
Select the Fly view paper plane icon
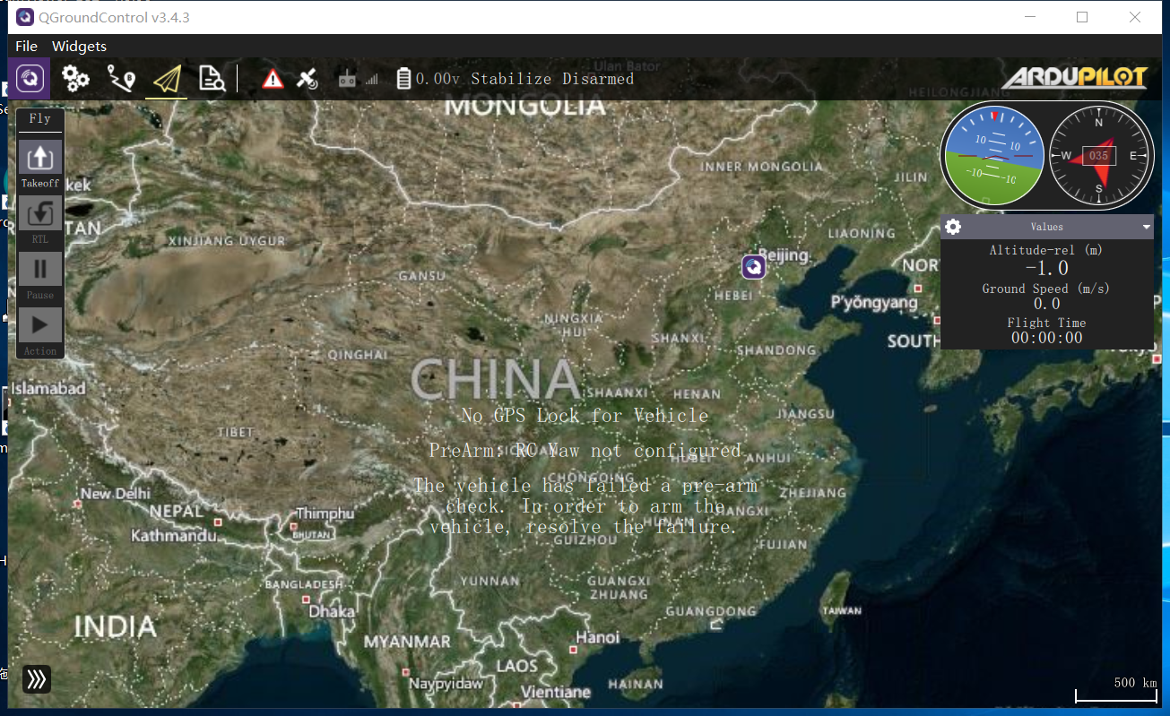pos(167,79)
